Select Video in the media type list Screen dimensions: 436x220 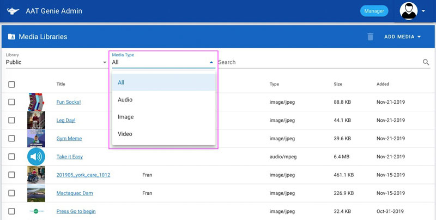click(125, 134)
